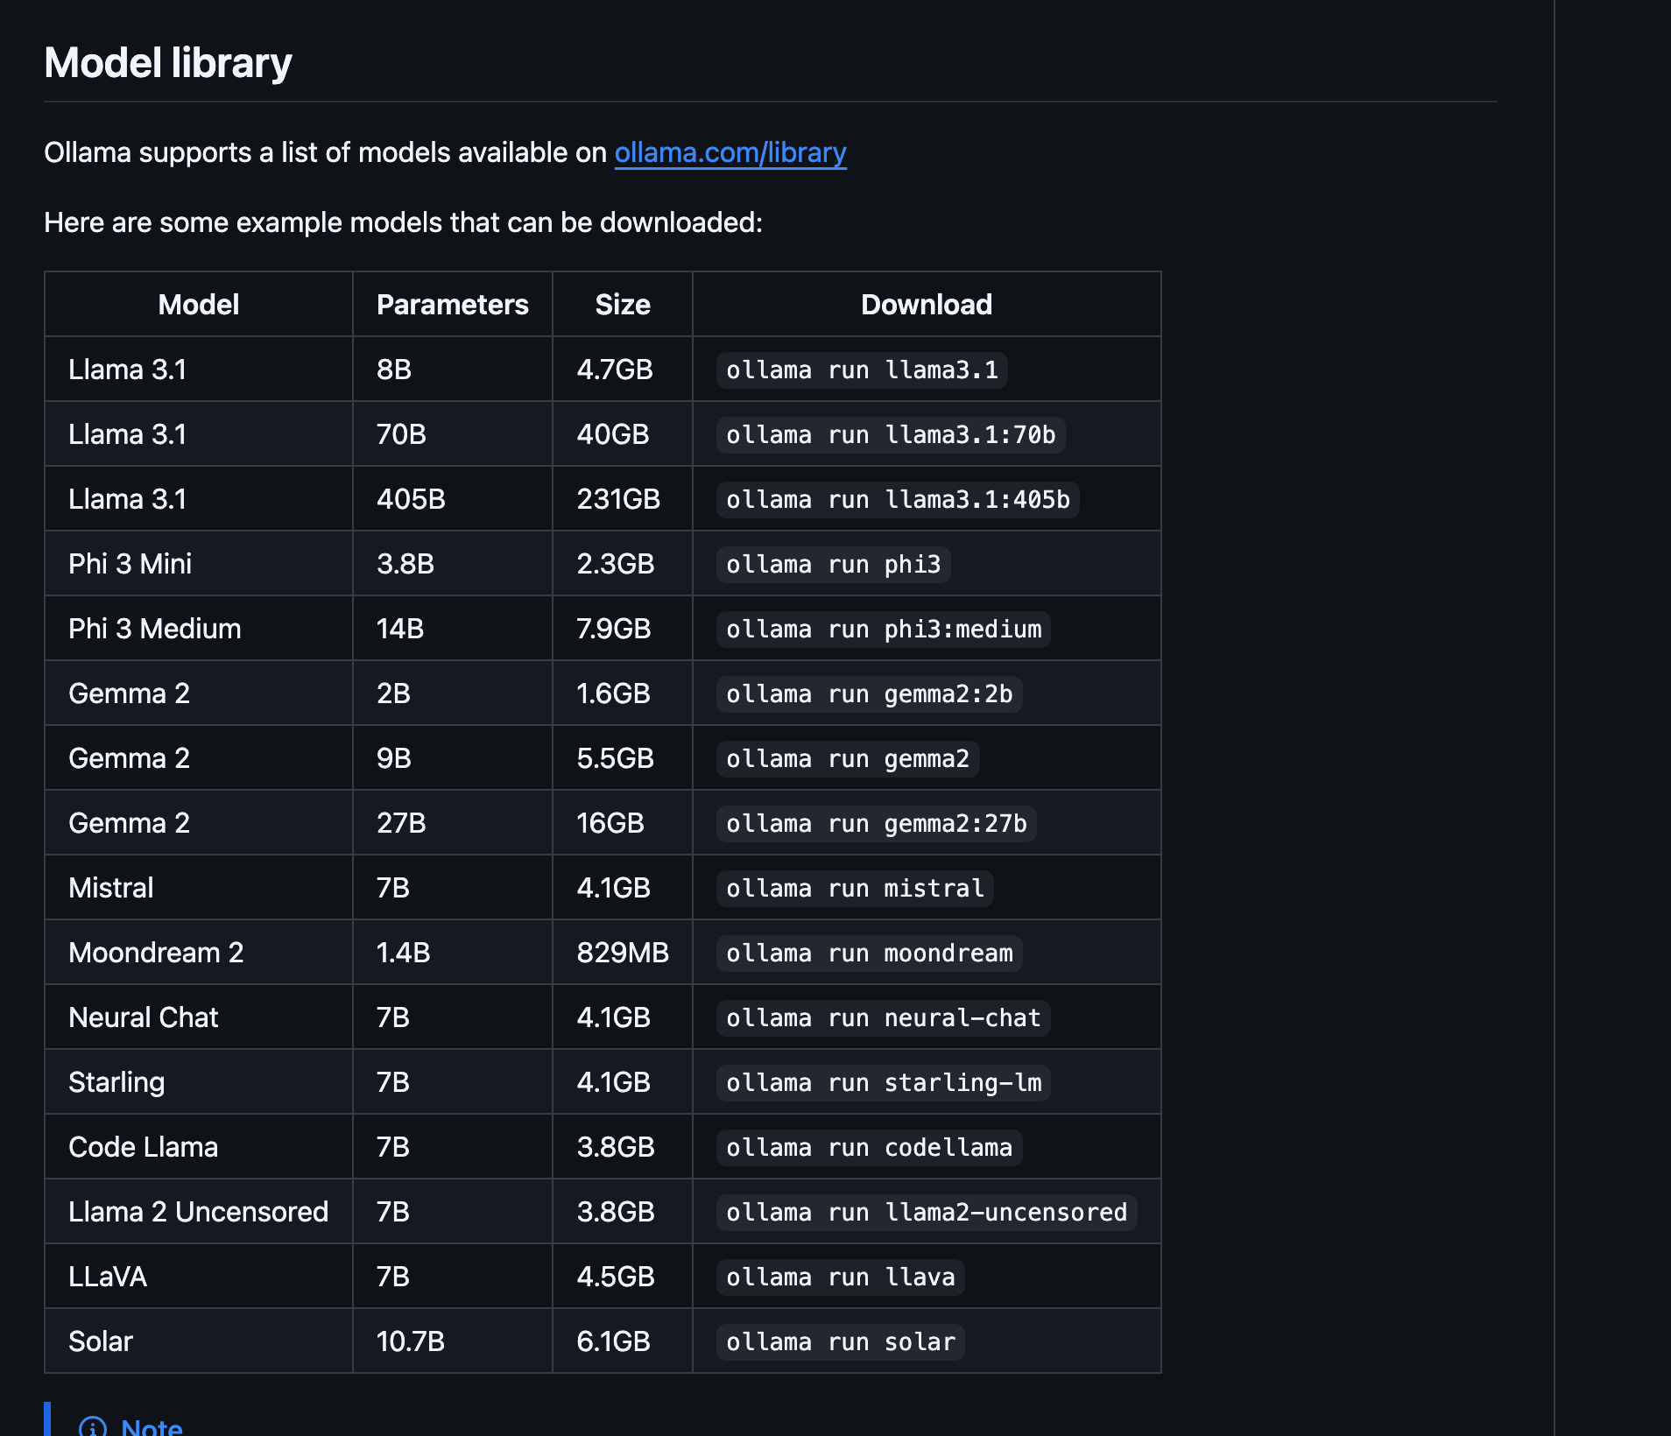This screenshot has height=1436, width=1671.
Task: Select the 'ollama run llama3.1' command
Action: click(862, 370)
